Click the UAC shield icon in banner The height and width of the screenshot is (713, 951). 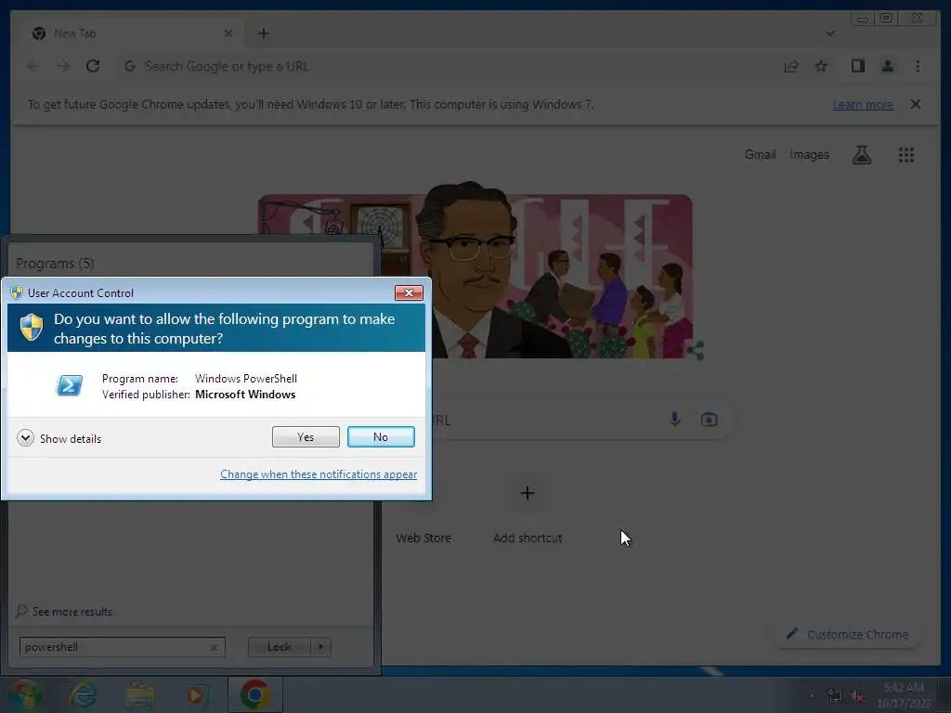pyautogui.click(x=31, y=328)
